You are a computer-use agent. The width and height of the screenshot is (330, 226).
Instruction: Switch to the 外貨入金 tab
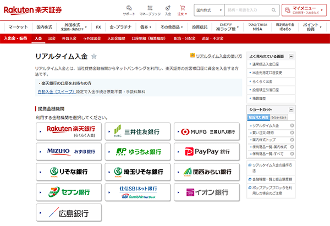[x=69, y=38]
